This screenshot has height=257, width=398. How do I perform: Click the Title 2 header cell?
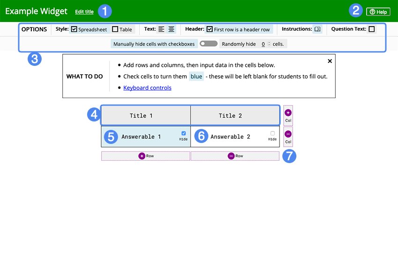pyautogui.click(x=235, y=116)
